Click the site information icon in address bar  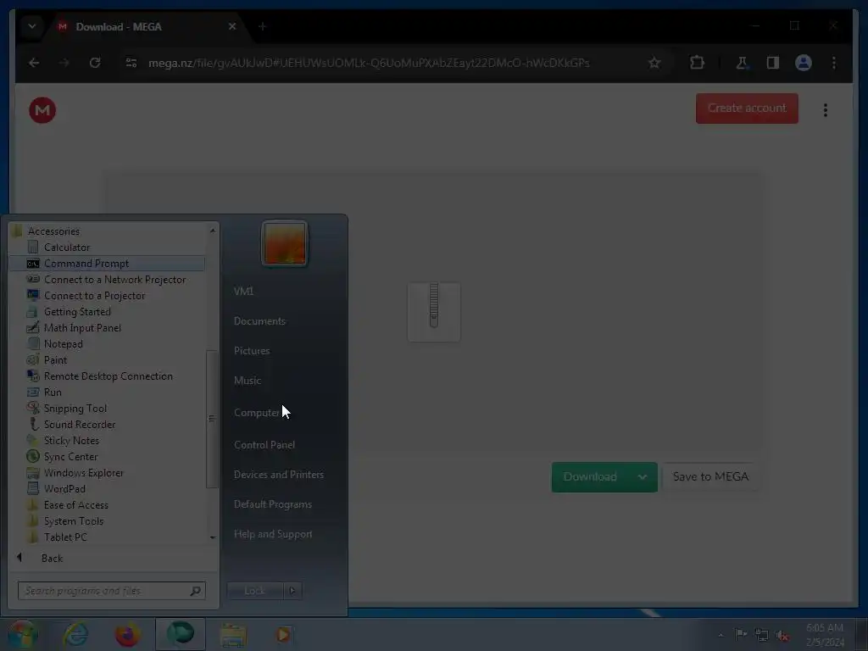131,63
